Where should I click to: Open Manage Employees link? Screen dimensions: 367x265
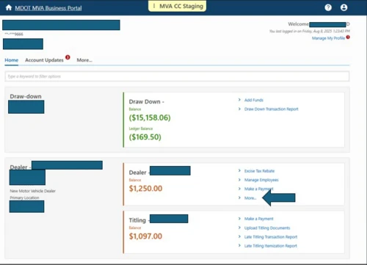261,180
